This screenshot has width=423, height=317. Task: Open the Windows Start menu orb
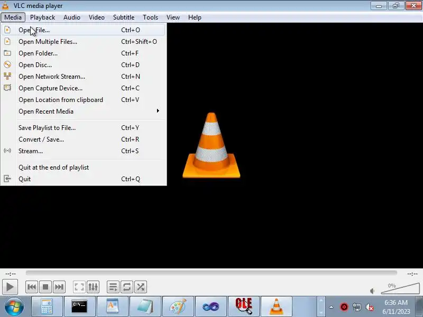coord(14,307)
